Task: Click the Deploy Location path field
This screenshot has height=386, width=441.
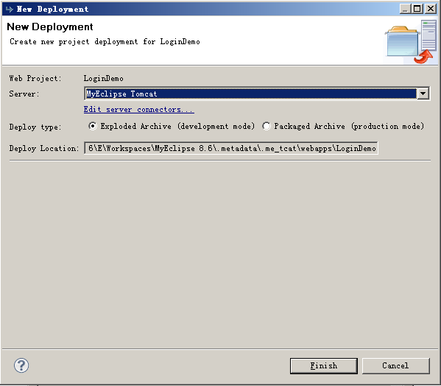Action: coord(231,148)
